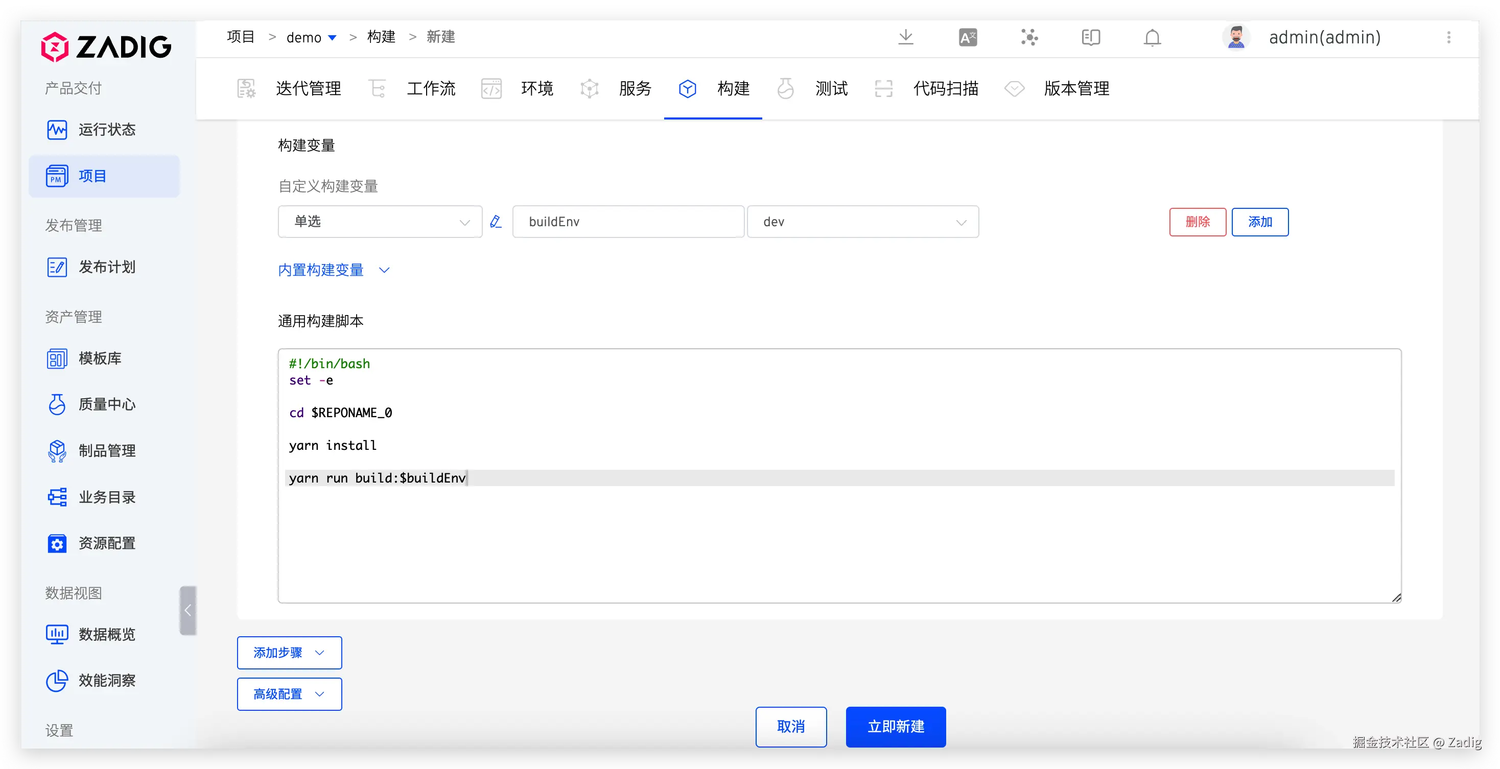Image resolution: width=1500 pixels, height=769 pixels.
Task: Switch to 环境 tab
Action: coord(517,88)
